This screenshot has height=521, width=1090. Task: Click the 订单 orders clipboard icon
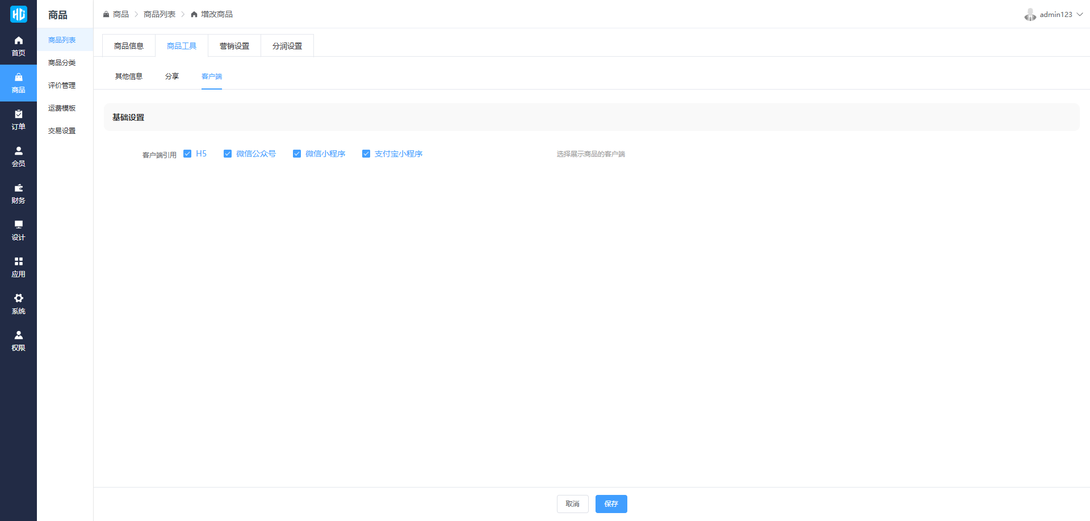point(18,115)
